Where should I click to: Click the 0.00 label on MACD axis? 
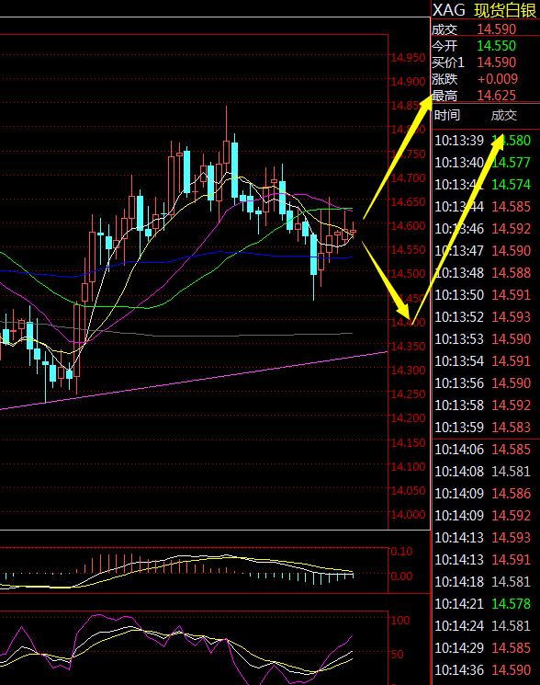(x=401, y=577)
